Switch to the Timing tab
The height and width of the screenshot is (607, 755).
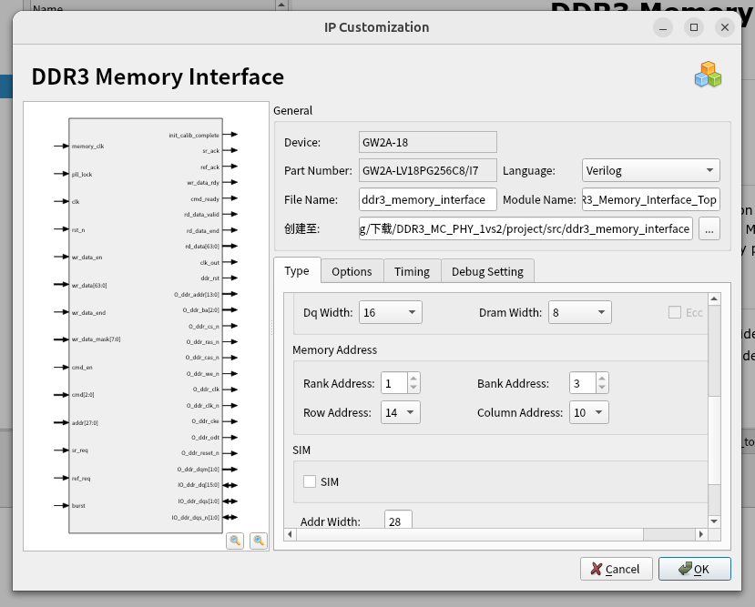[x=413, y=272]
